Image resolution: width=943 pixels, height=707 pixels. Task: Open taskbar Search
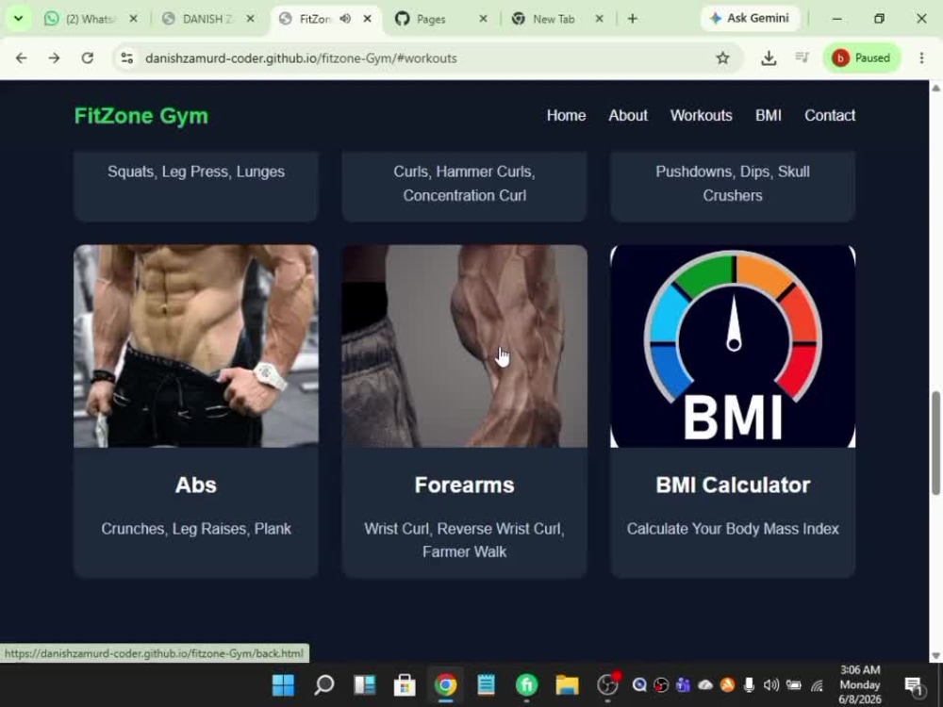point(324,684)
